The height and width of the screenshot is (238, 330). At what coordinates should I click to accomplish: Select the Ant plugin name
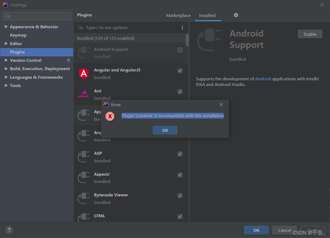(98, 91)
